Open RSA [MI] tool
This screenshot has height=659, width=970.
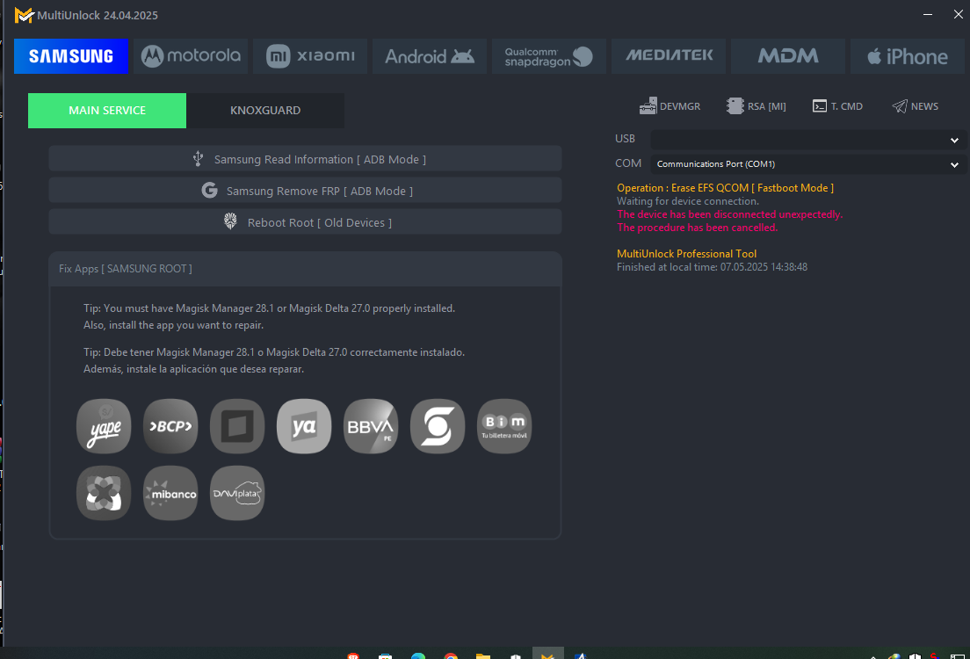(x=756, y=106)
